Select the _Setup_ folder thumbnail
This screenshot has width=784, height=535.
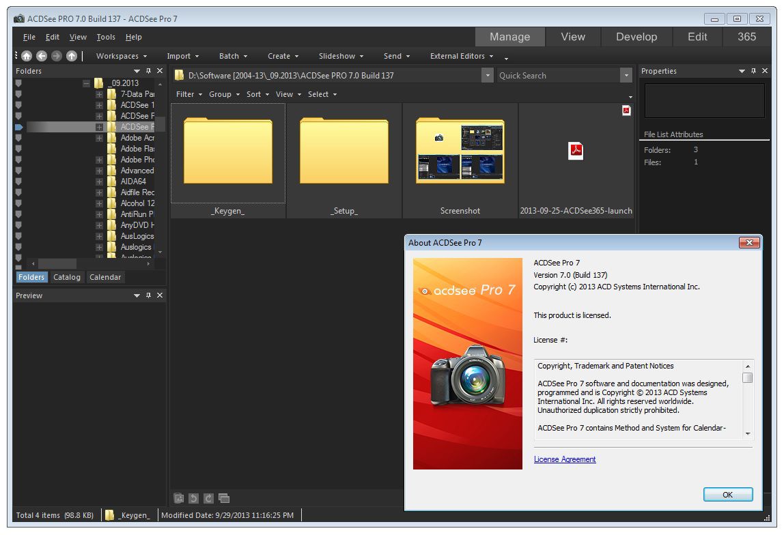344,161
